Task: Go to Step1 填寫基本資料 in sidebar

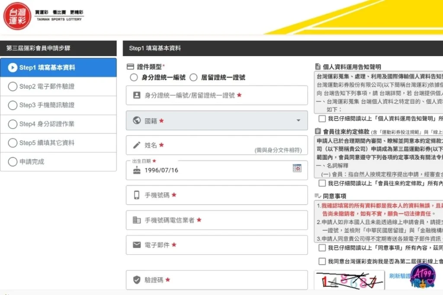Action: [58, 67]
